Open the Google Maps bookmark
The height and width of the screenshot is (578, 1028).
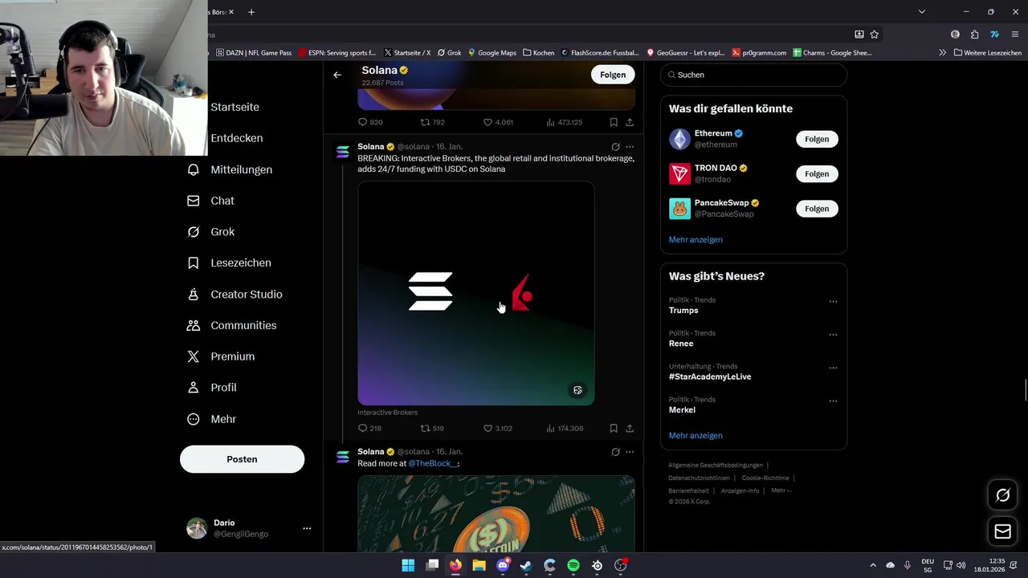pos(492,53)
